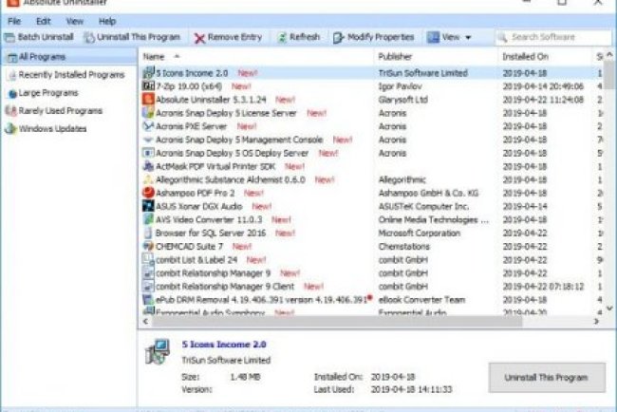This screenshot has height=412, width=617.
Task: Click the large Uninstall This Program button
Action: (547, 378)
